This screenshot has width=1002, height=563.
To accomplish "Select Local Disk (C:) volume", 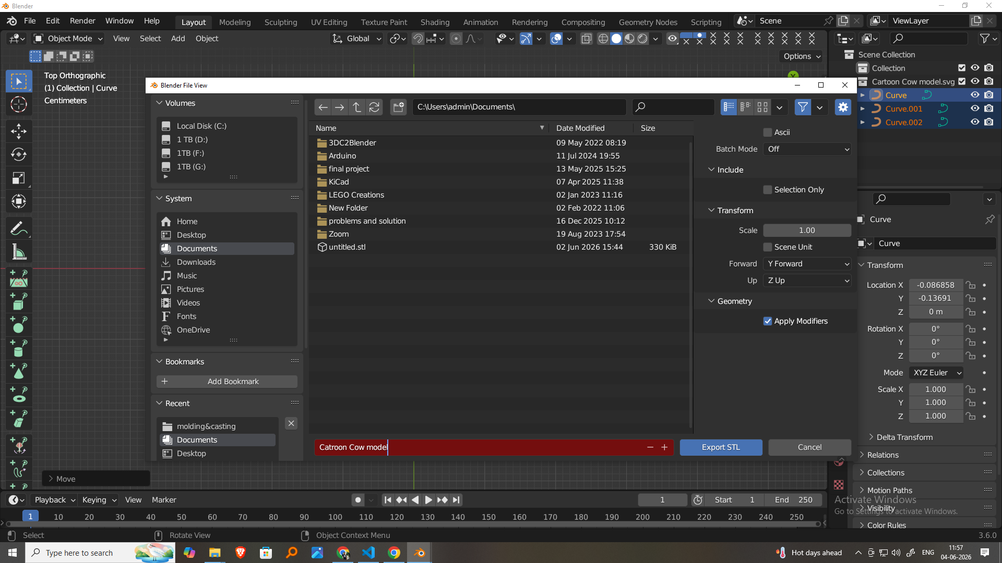I will point(227,126).
